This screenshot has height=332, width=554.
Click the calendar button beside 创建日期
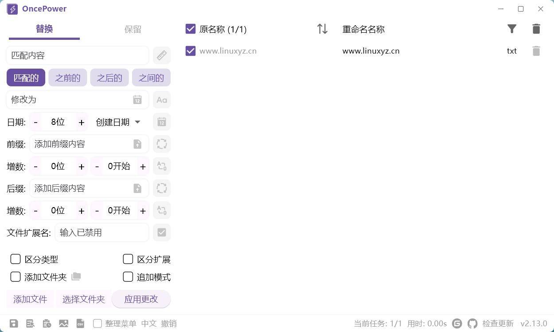[162, 122]
